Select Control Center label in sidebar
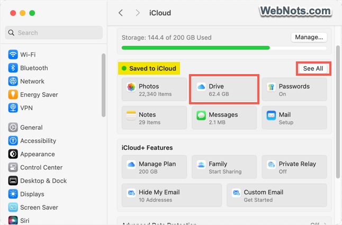 tap(41, 167)
